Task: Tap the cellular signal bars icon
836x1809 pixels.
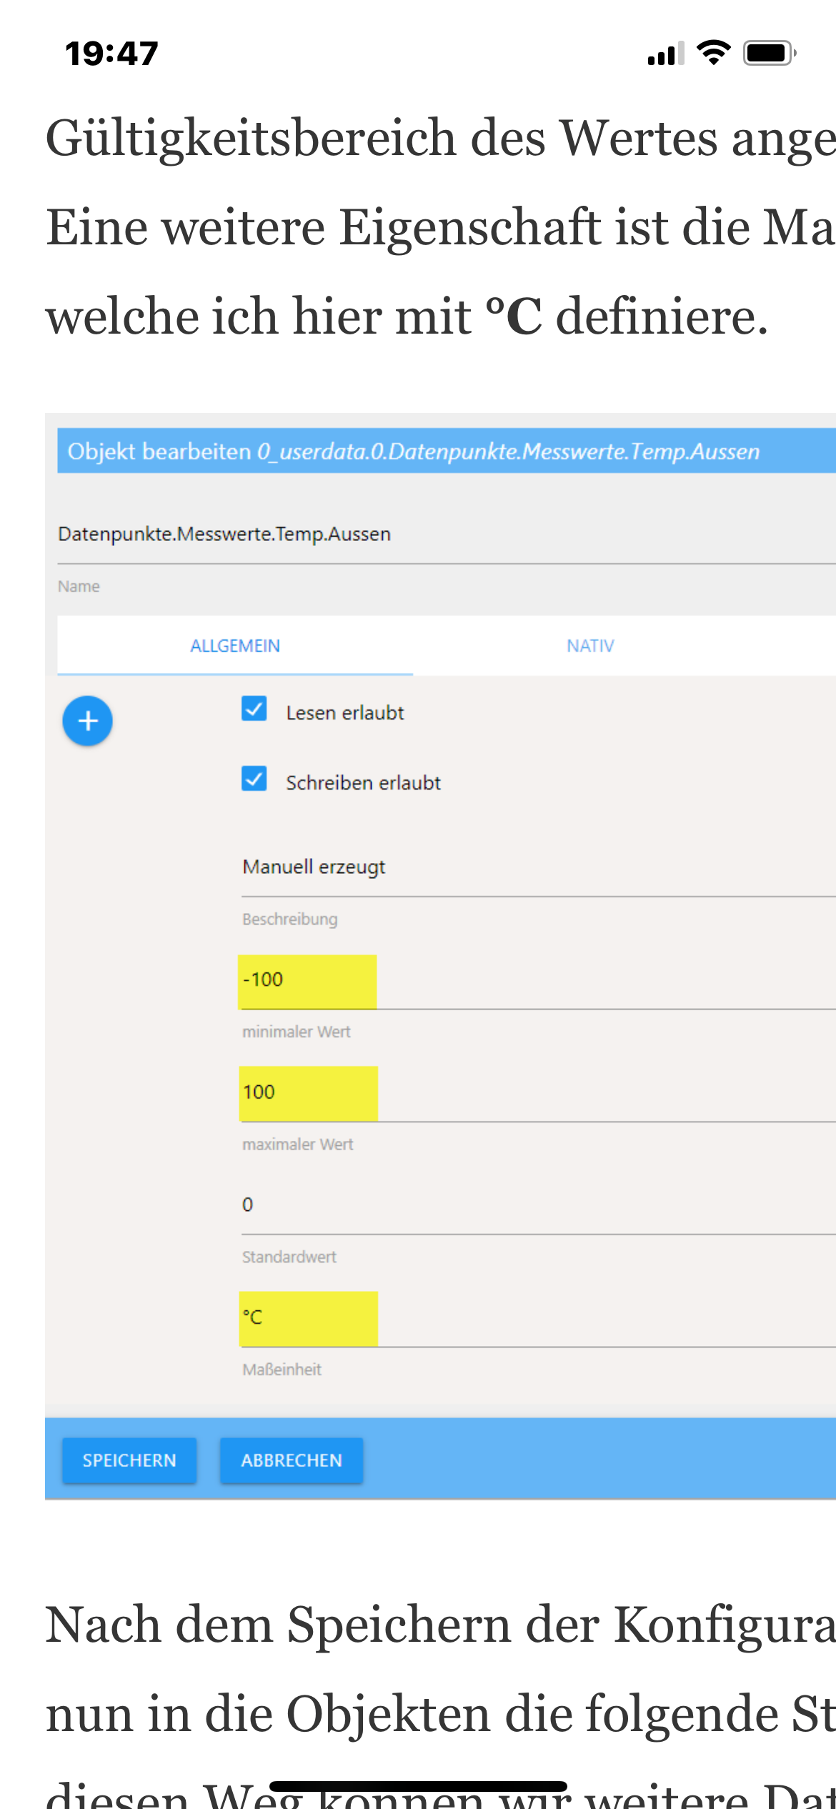Action: 665,54
